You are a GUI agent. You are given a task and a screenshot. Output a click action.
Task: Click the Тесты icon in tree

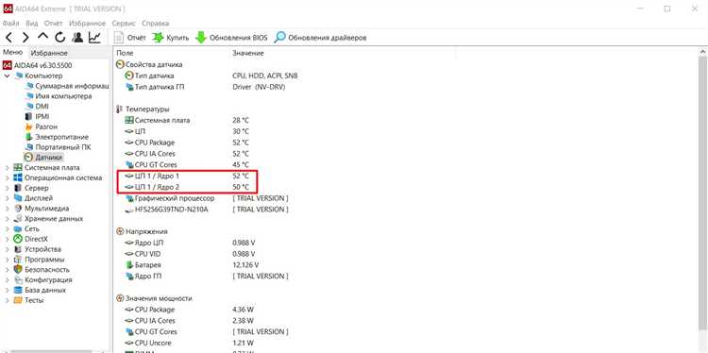[18, 300]
